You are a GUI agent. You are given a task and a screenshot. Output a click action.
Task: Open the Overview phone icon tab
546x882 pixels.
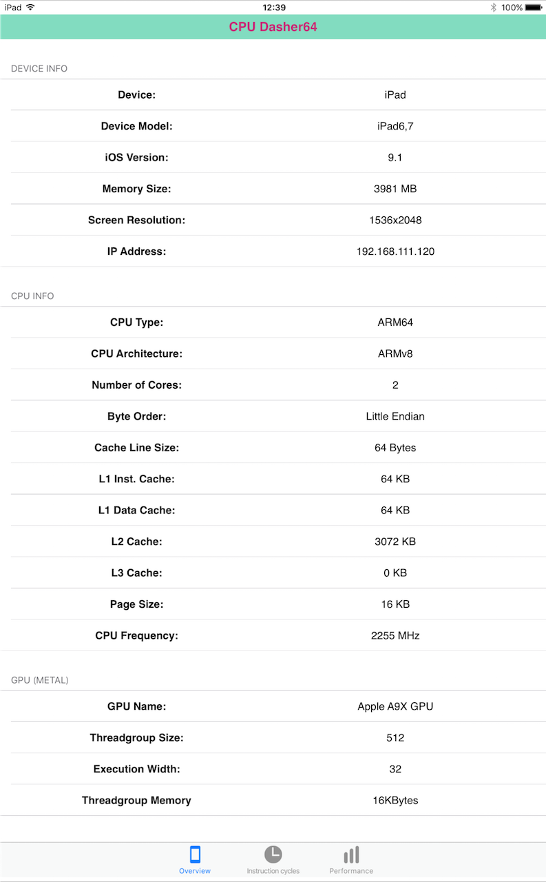point(195,855)
